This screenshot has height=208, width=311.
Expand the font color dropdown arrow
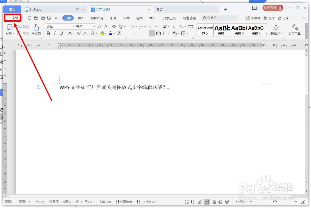pyautogui.click(x=114, y=34)
